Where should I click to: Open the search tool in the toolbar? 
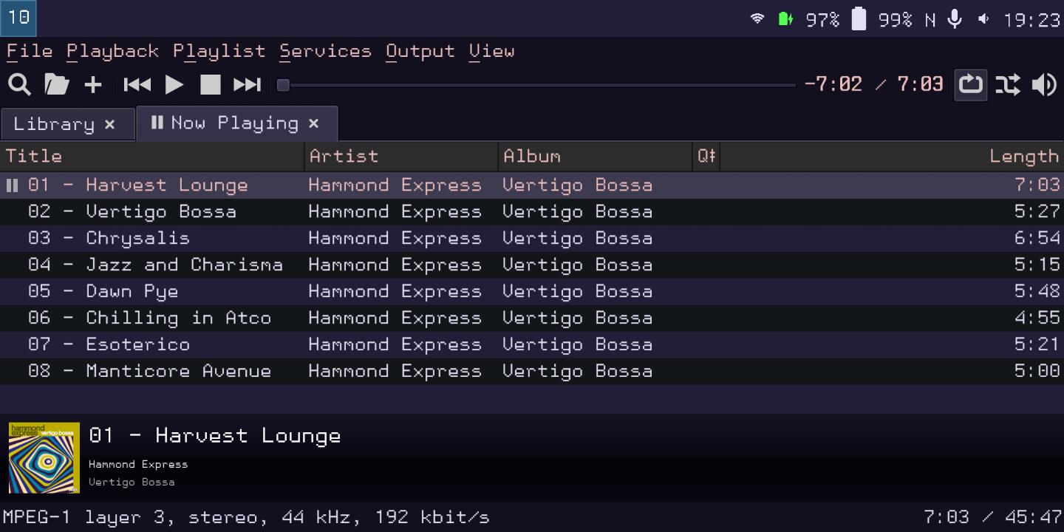pos(19,84)
